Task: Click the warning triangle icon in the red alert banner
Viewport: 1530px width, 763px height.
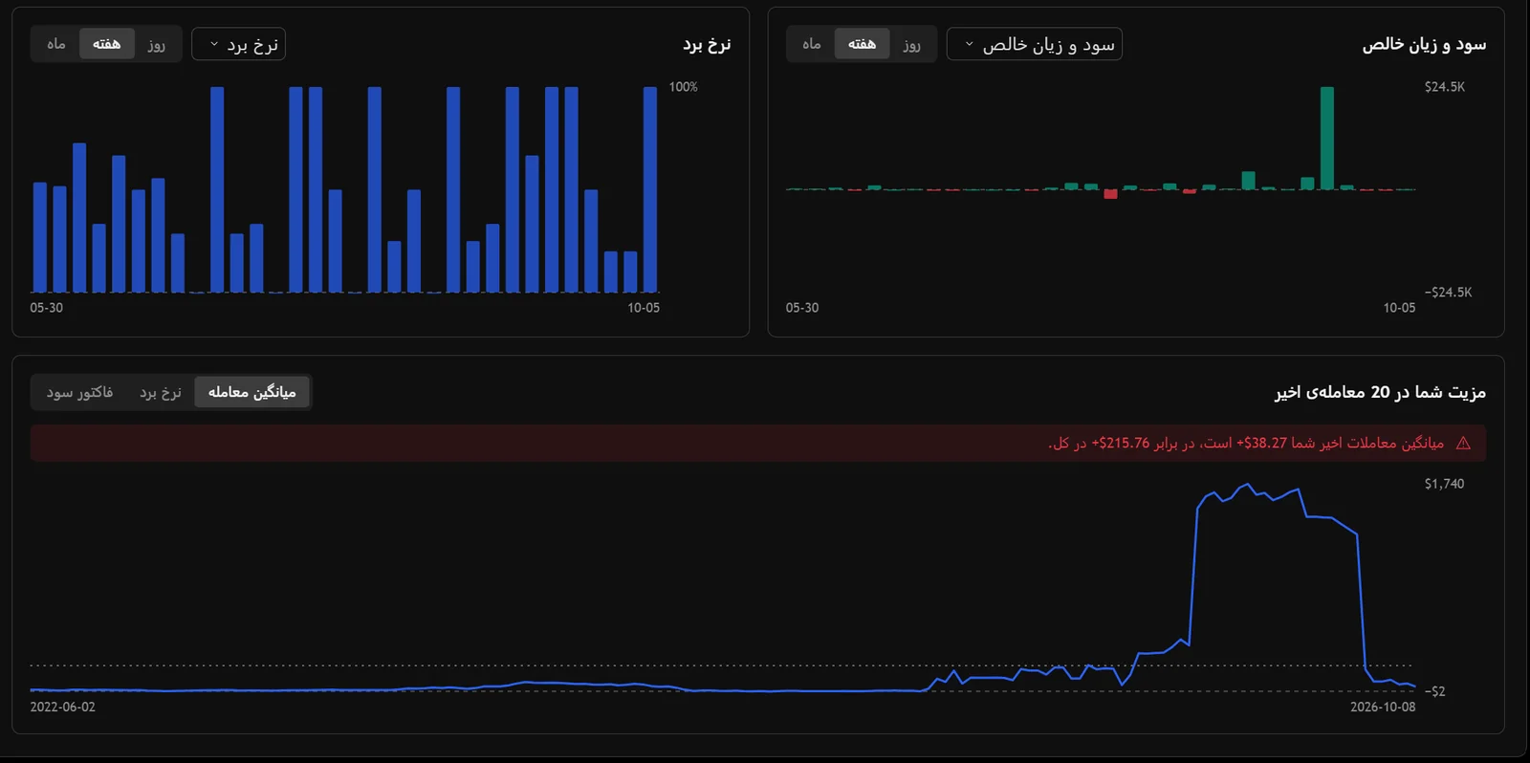Action: coord(1463,444)
